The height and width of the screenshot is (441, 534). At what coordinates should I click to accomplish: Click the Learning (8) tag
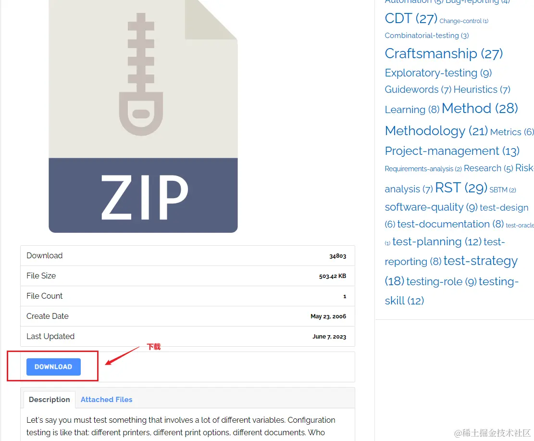coord(412,110)
